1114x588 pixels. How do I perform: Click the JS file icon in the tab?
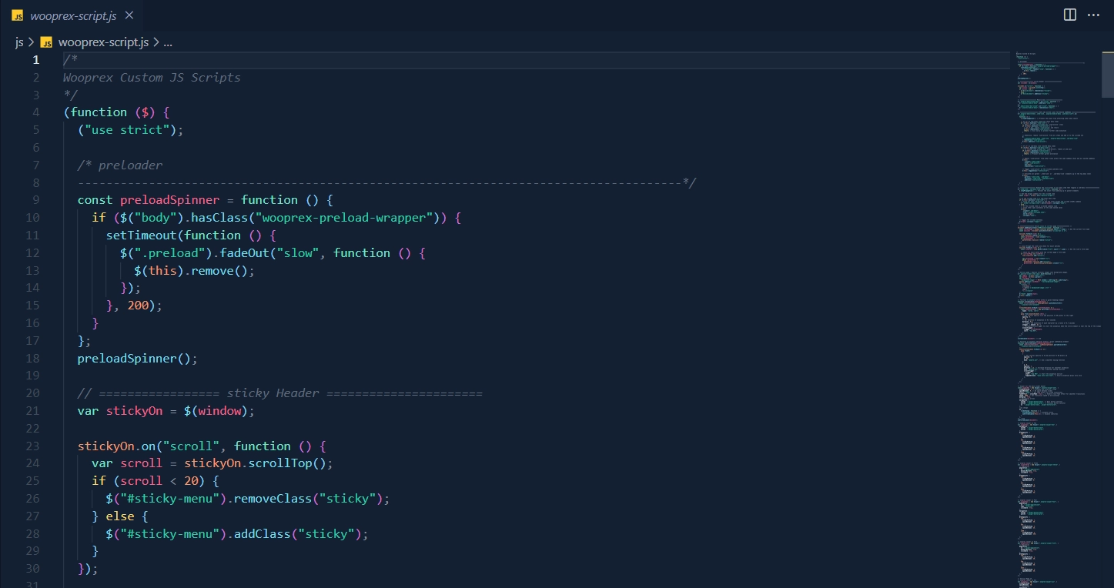pos(18,15)
